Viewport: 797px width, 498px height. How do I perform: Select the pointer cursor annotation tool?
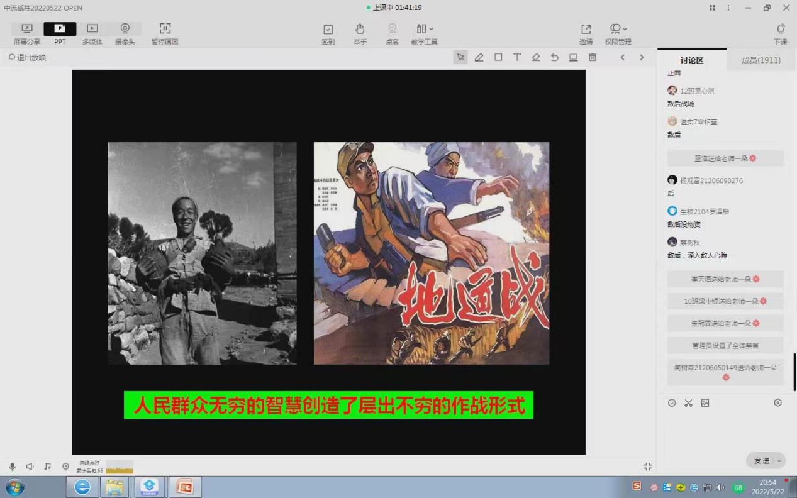[x=460, y=57]
